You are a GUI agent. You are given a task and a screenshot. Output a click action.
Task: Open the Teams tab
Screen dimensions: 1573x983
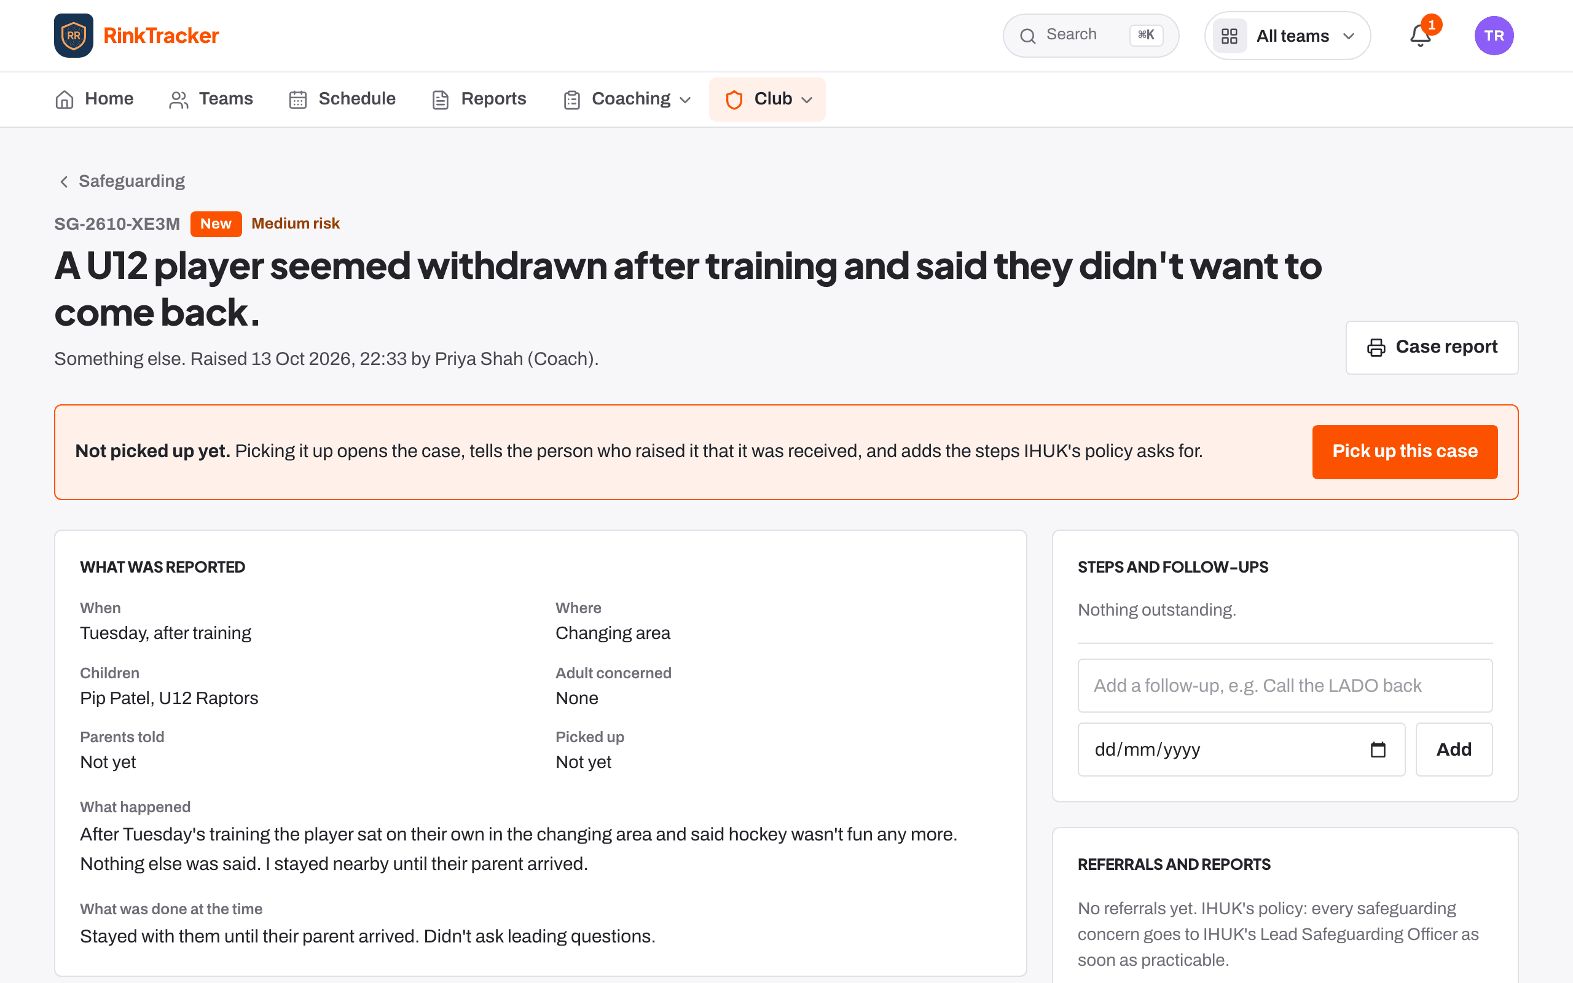pyautogui.click(x=211, y=100)
